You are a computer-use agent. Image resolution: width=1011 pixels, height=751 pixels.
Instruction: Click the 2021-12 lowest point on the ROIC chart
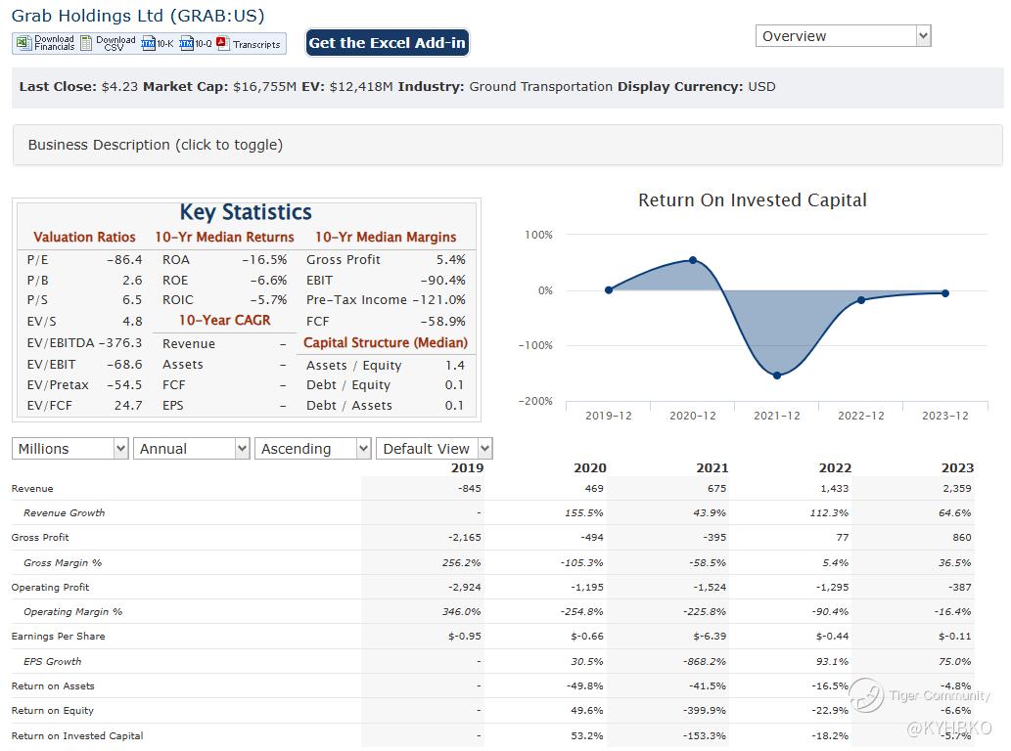click(777, 375)
